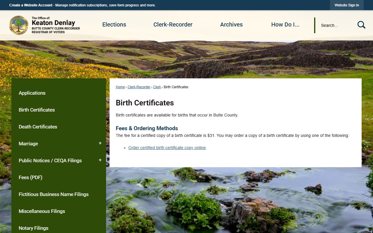Click the Birth Certificates breadcrumb text
The height and width of the screenshot is (233, 373).
point(176,87)
